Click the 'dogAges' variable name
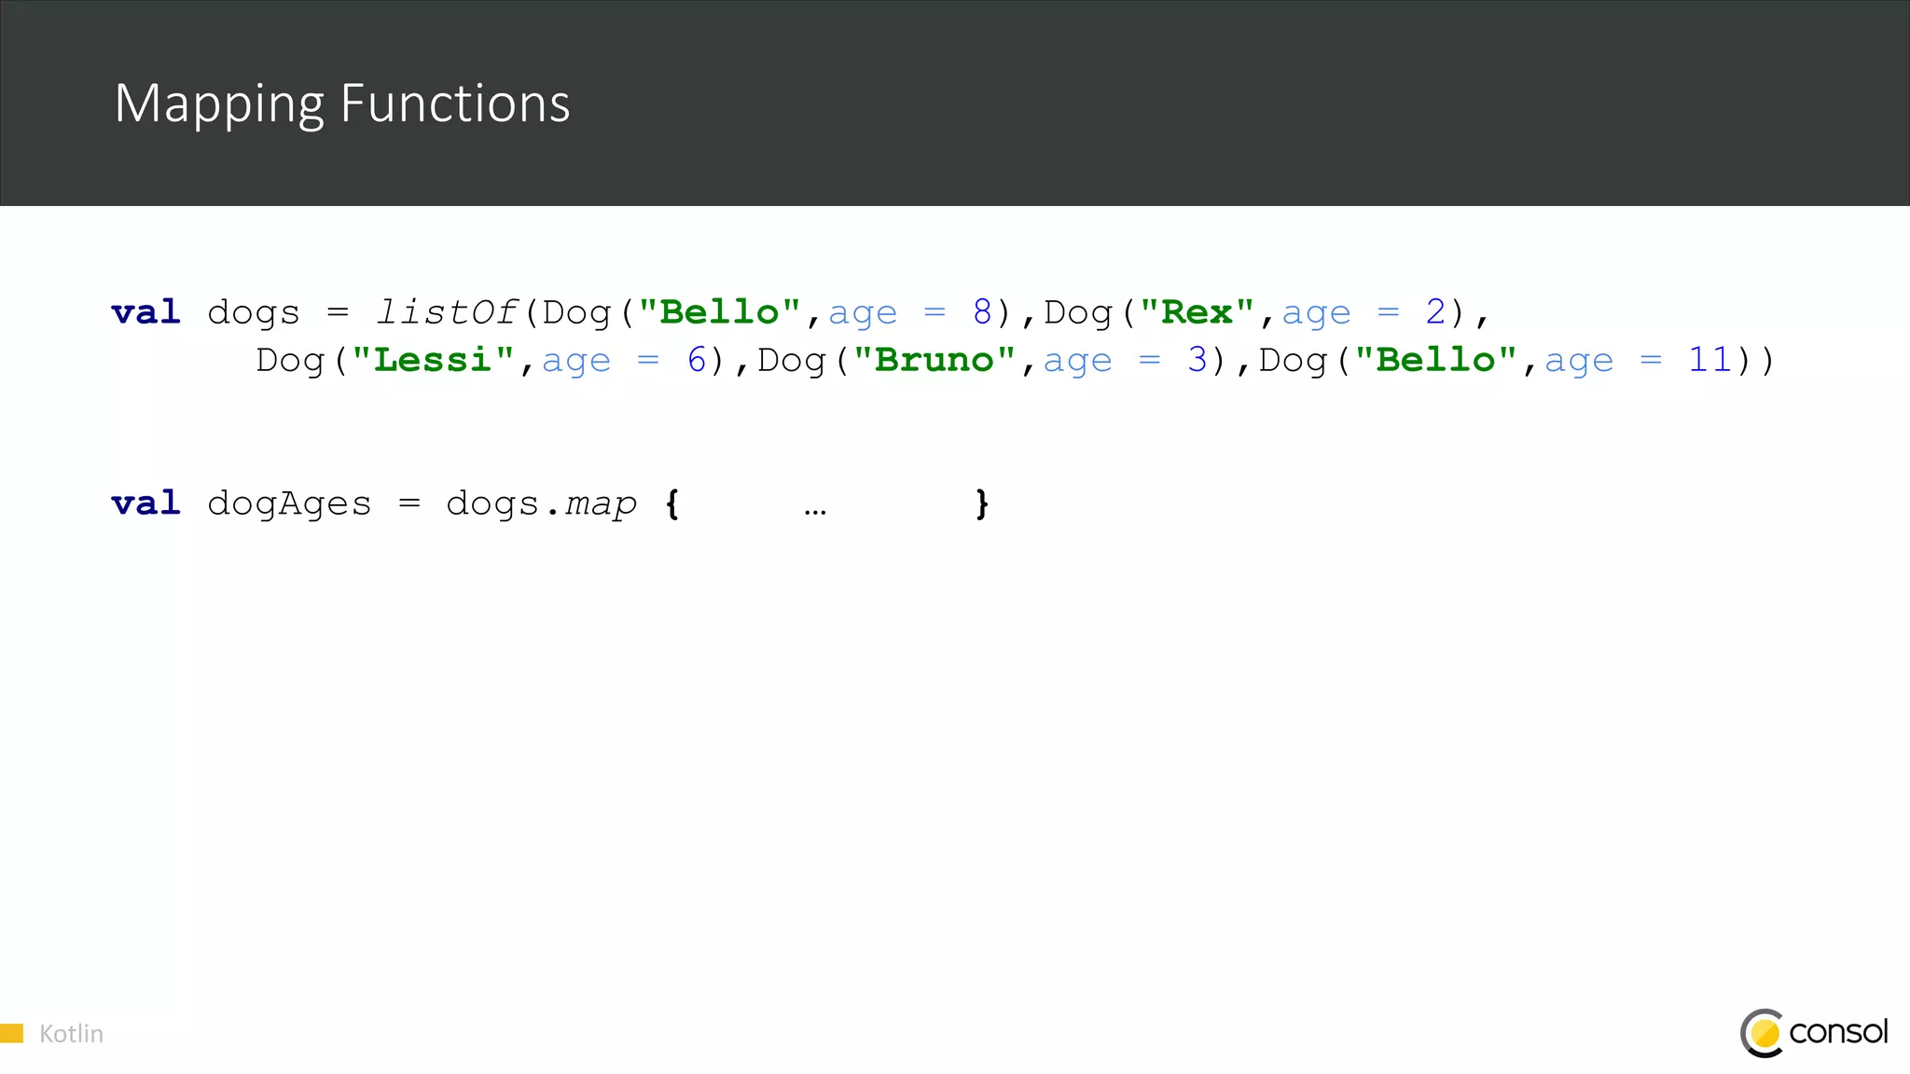This screenshot has height=1074, width=1910. click(x=289, y=504)
